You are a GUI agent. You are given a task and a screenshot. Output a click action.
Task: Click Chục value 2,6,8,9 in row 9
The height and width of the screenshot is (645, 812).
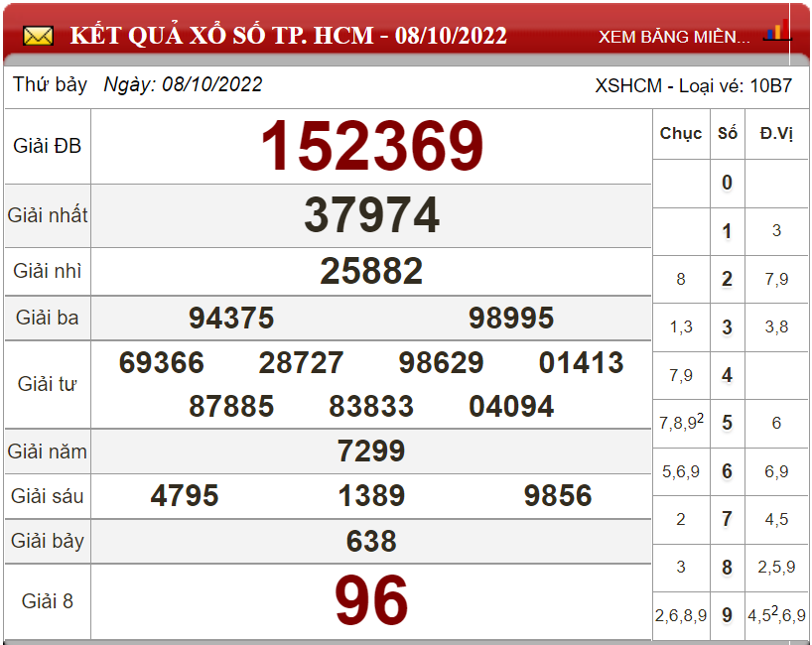(x=680, y=616)
